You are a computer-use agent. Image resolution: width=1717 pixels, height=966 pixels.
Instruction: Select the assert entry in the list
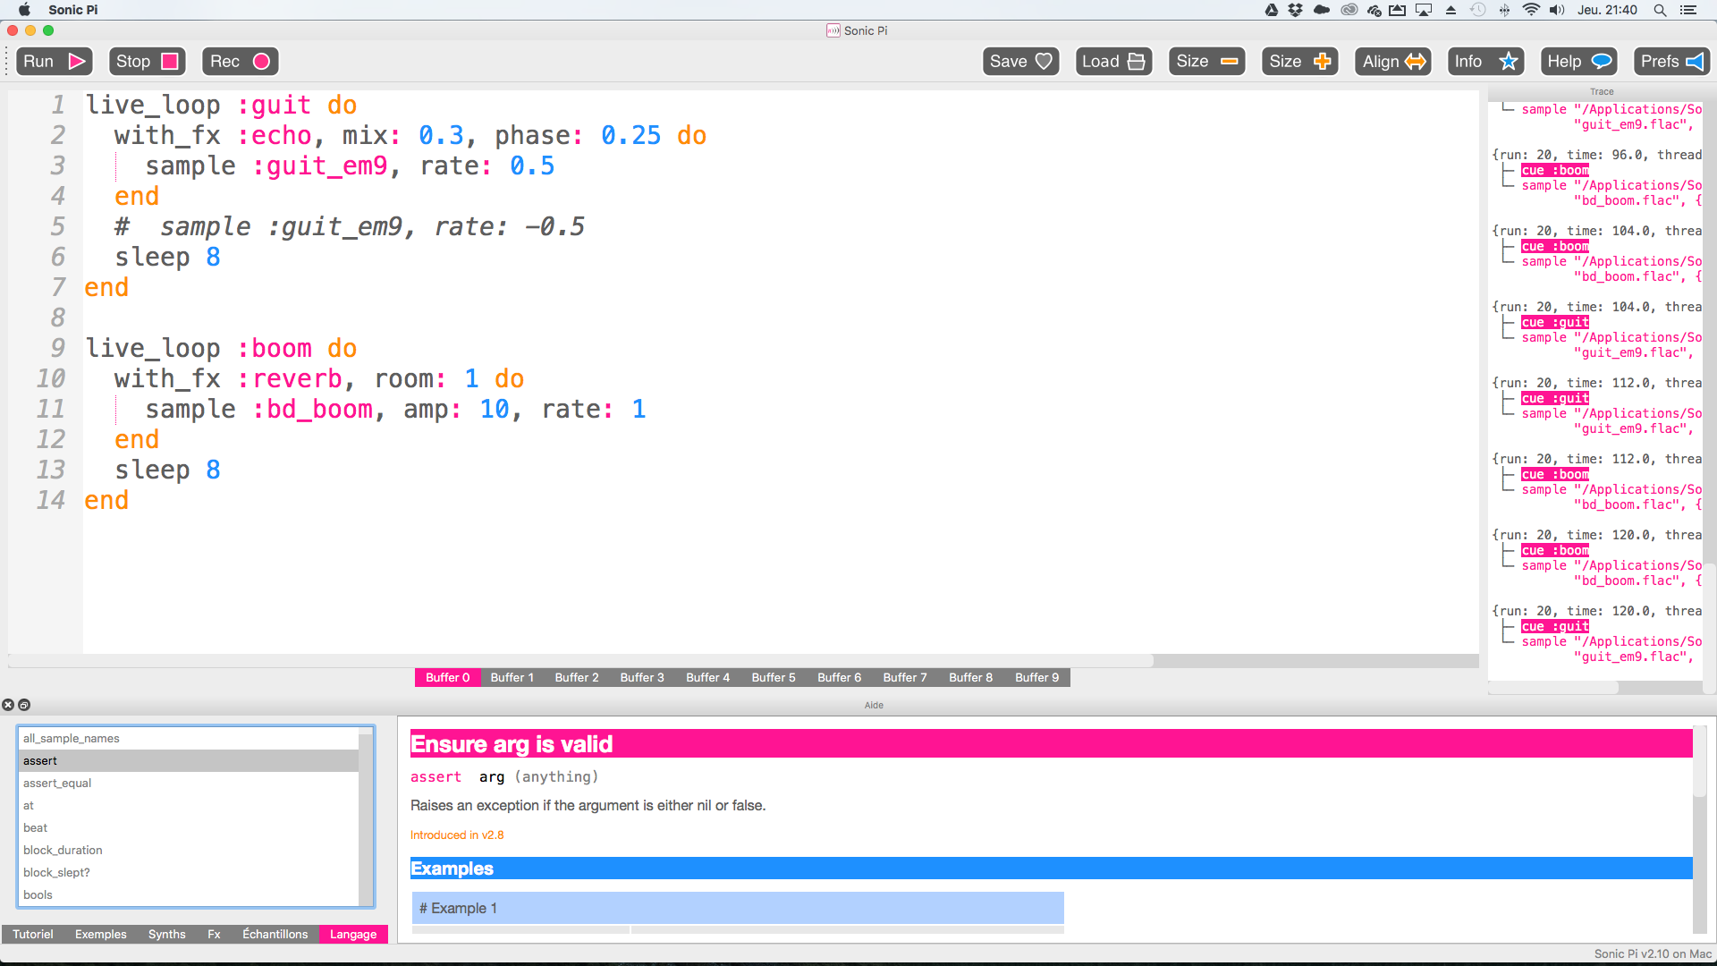189,760
